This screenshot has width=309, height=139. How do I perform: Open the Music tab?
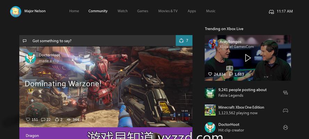coord(211,11)
